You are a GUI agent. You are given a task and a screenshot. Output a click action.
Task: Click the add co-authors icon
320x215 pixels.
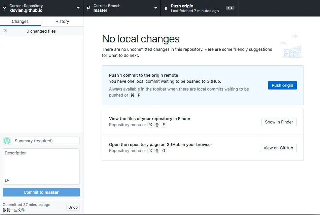click(7, 180)
